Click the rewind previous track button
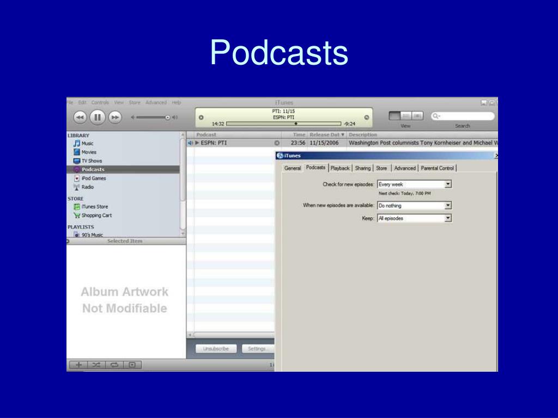Screen dimensions: 558x418 (80, 118)
